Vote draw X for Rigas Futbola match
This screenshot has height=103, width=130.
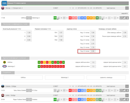click(x=109, y=99)
